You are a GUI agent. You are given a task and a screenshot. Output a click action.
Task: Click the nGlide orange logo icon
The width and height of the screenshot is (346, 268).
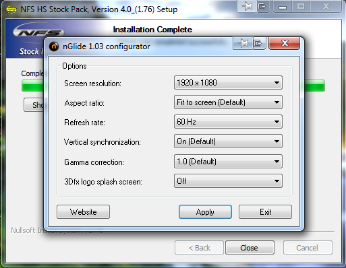[54, 46]
